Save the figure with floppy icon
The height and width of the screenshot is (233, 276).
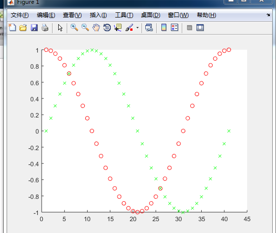coord(34,27)
